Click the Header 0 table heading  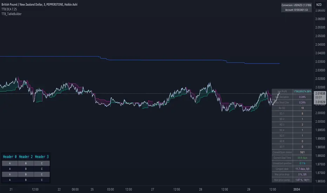(x=10, y=157)
